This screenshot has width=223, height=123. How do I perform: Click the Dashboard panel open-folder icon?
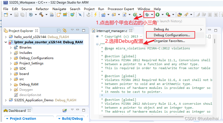point(64,110)
